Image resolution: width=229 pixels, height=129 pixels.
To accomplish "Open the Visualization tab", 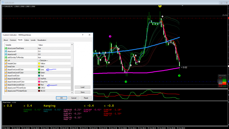I will (x=42, y=40).
